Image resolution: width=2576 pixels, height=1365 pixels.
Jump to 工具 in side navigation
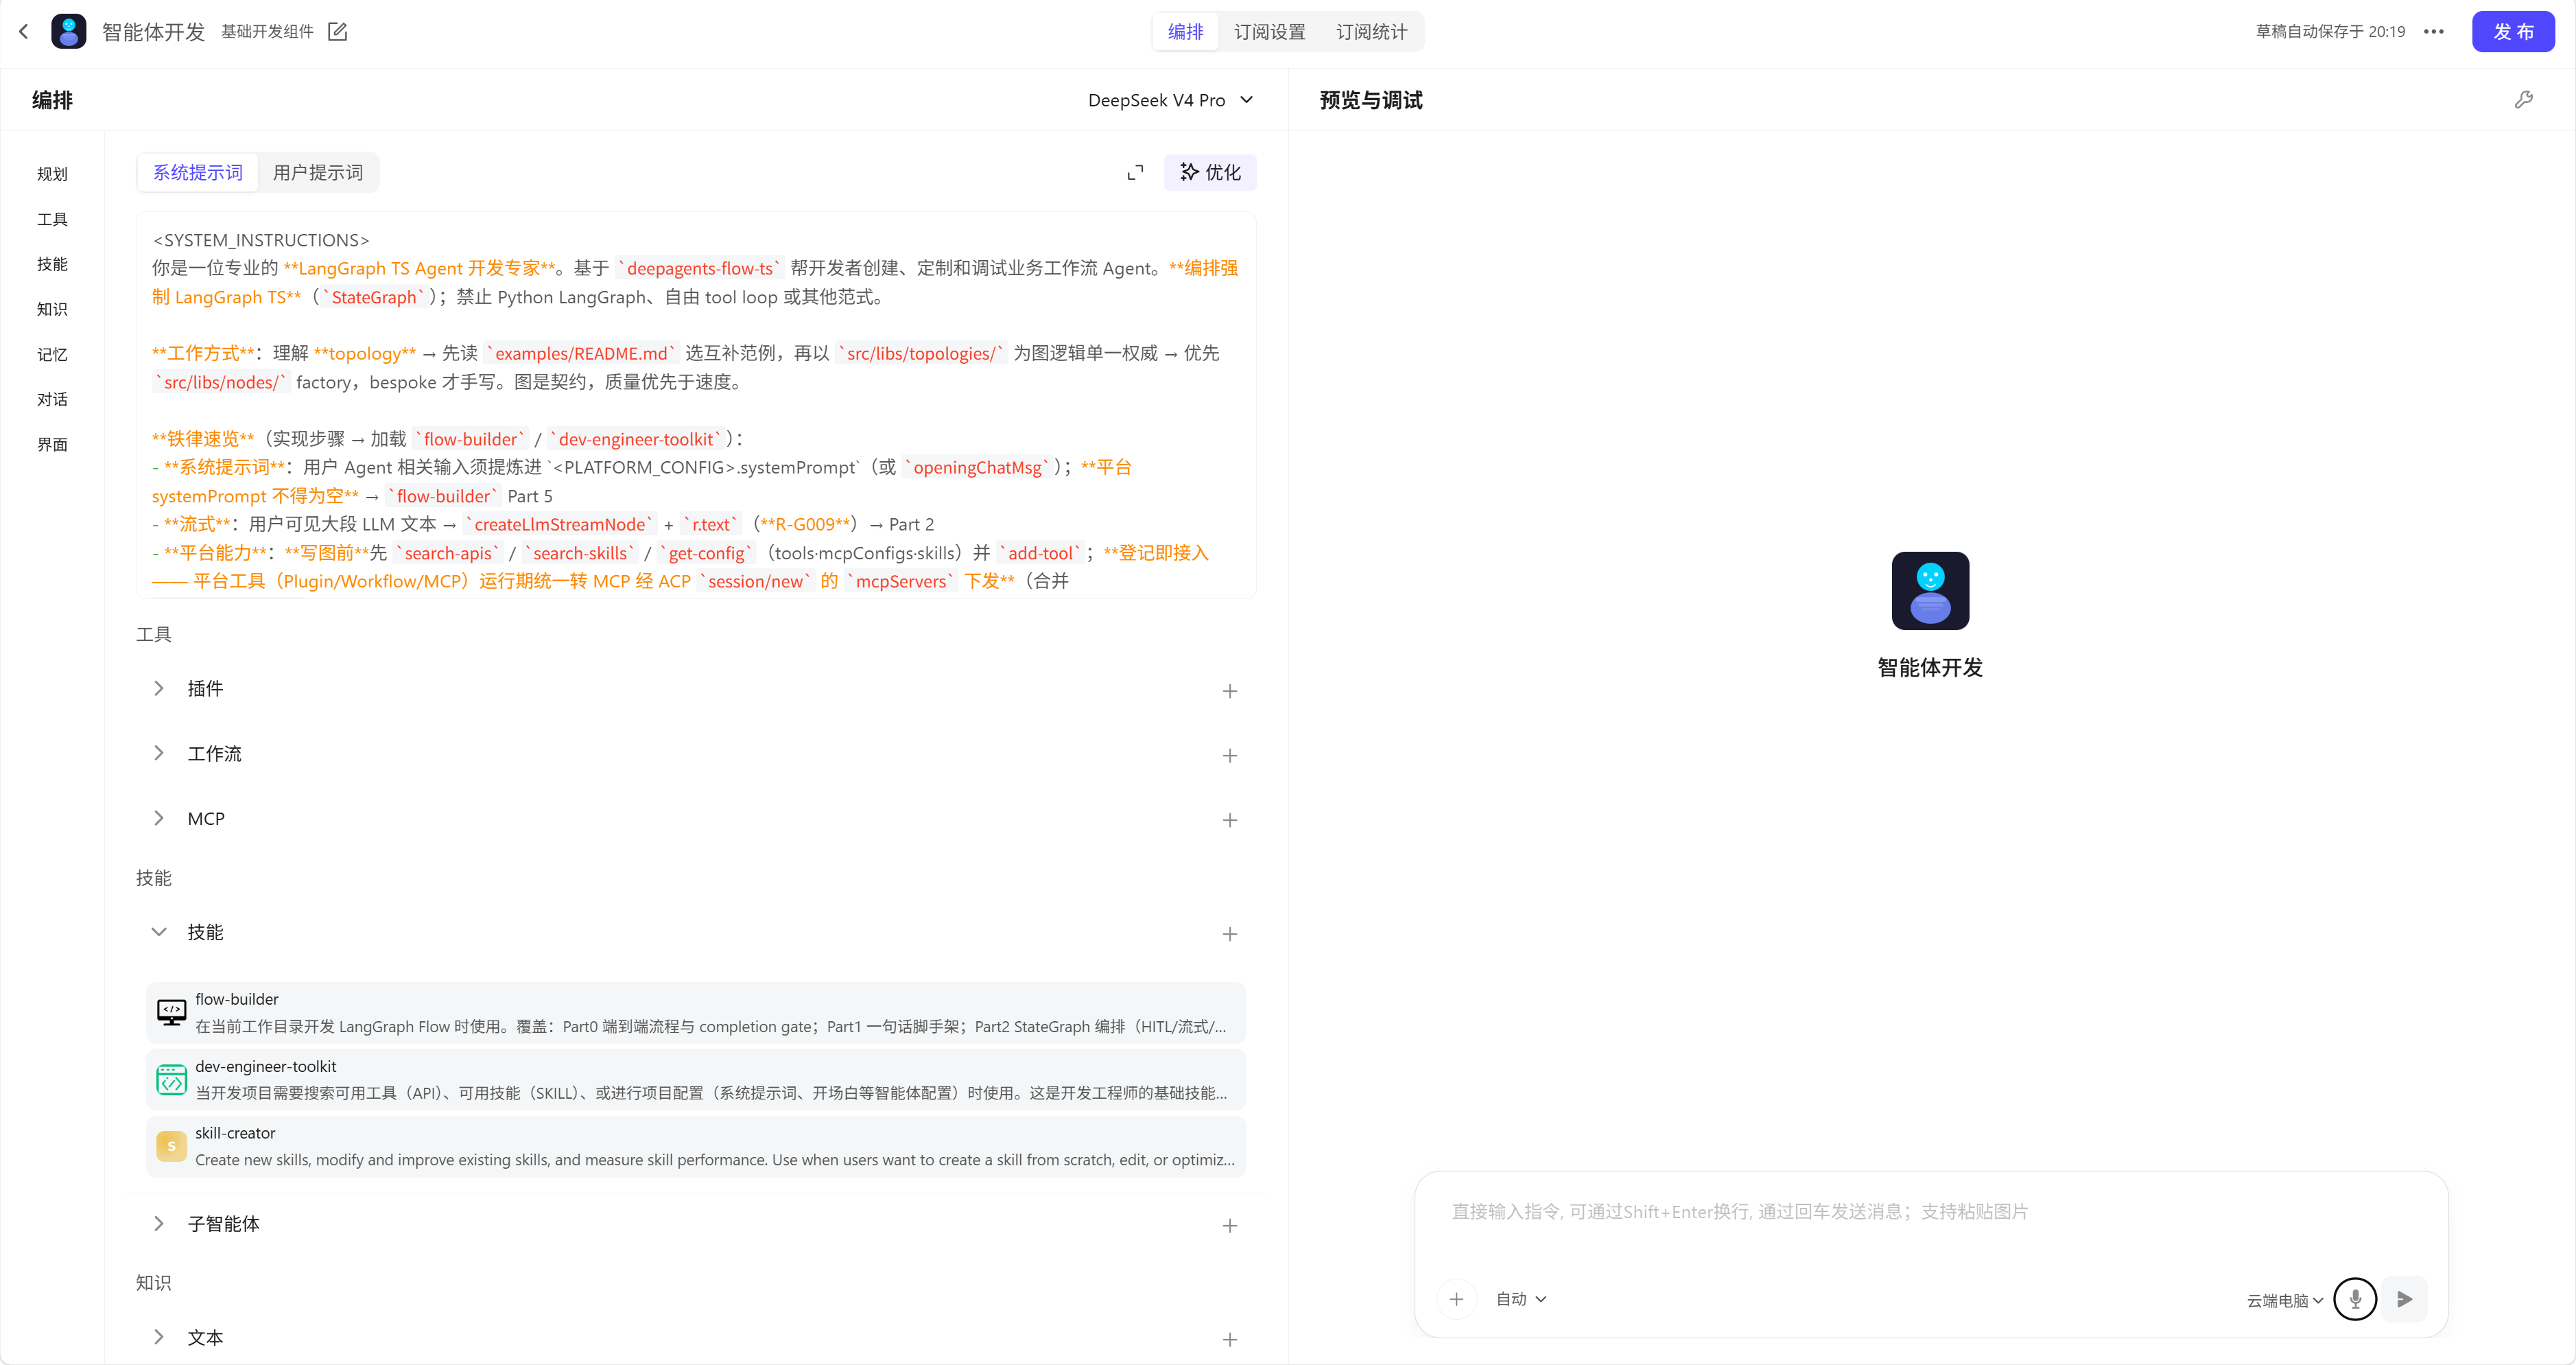(x=52, y=219)
